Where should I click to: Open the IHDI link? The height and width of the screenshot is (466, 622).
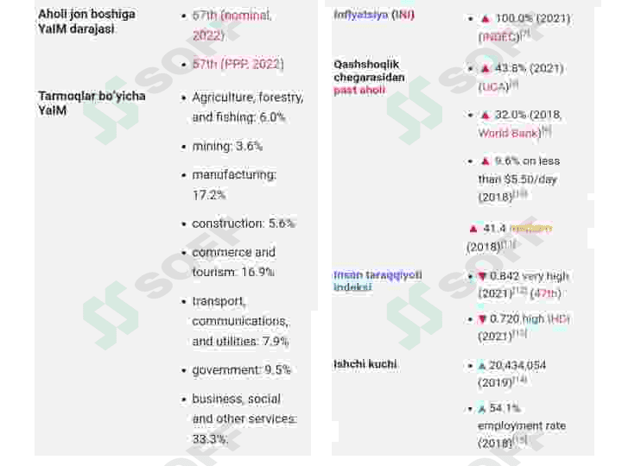tap(559, 319)
